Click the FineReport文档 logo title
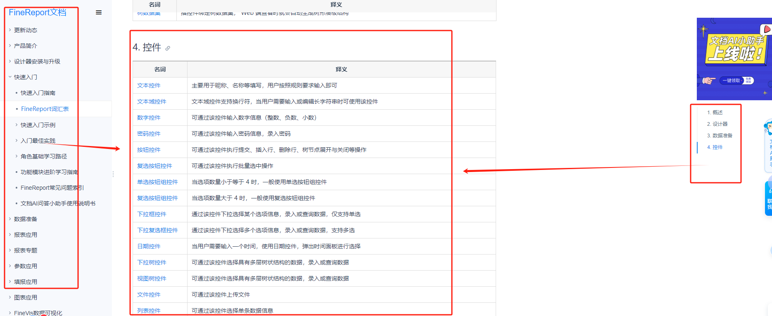This screenshot has height=316, width=772. point(38,12)
